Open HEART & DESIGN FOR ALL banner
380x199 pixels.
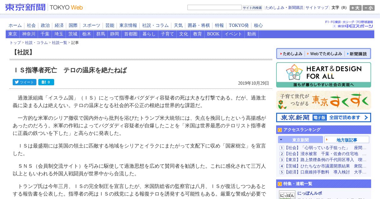coord(324,75)
